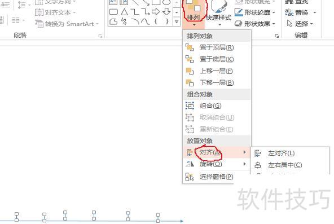Click the 放置对象 menu section header
The height and width of the screenshot is (224, 334).
pos(217,140)
